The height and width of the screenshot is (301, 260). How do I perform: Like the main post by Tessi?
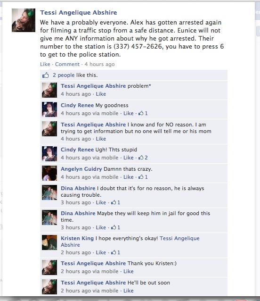point(45,64)
